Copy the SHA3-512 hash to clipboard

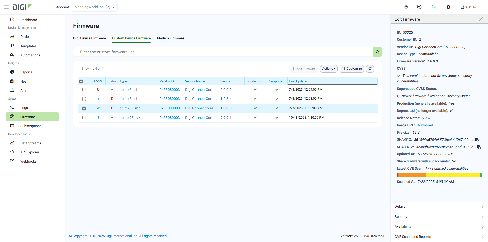[479, 147]
